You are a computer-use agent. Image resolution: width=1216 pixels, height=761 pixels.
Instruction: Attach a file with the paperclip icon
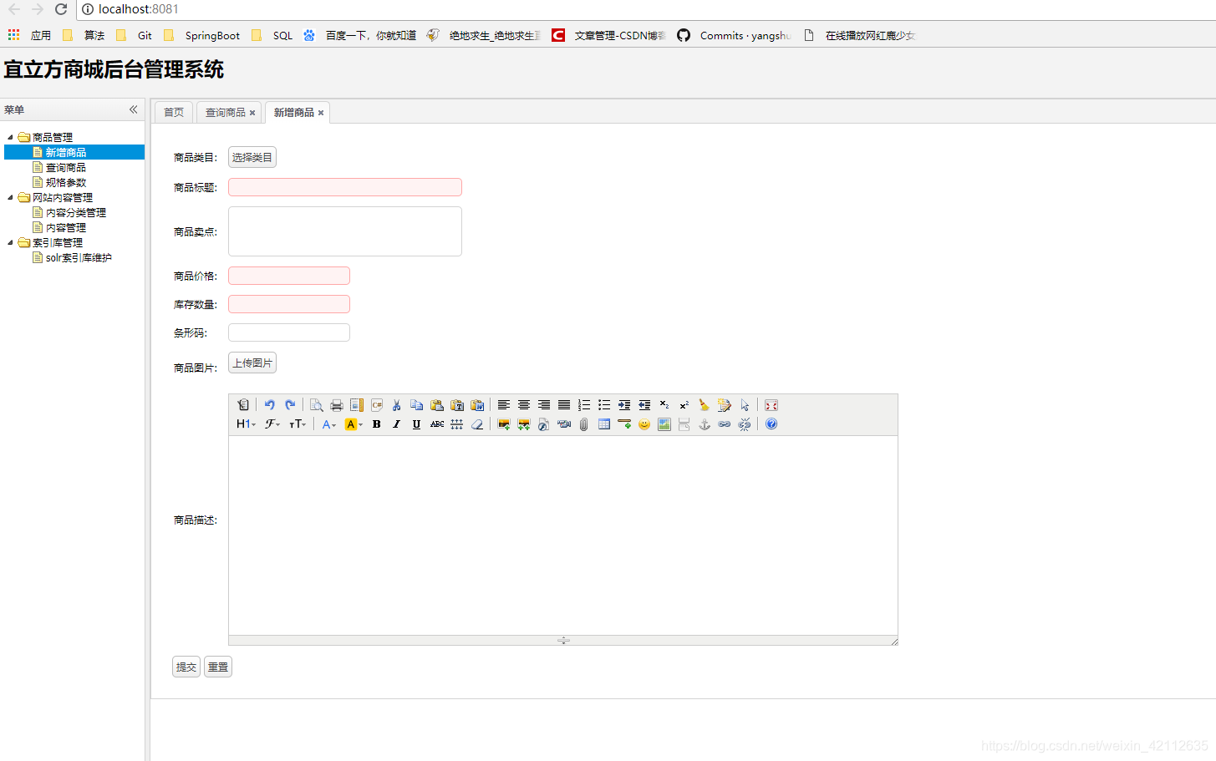[584, 424]
